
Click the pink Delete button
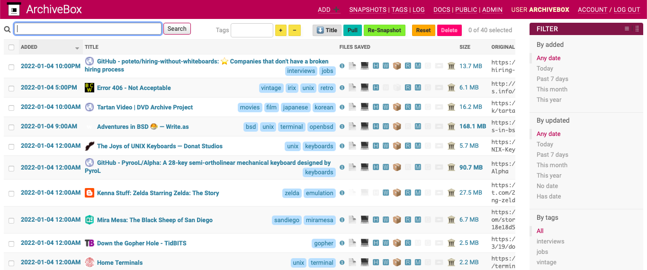[x=449, y=30]
